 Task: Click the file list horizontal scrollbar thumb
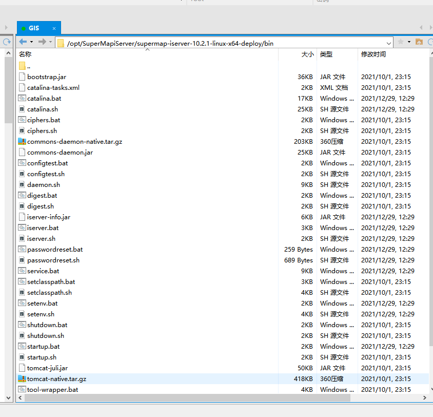187,397
